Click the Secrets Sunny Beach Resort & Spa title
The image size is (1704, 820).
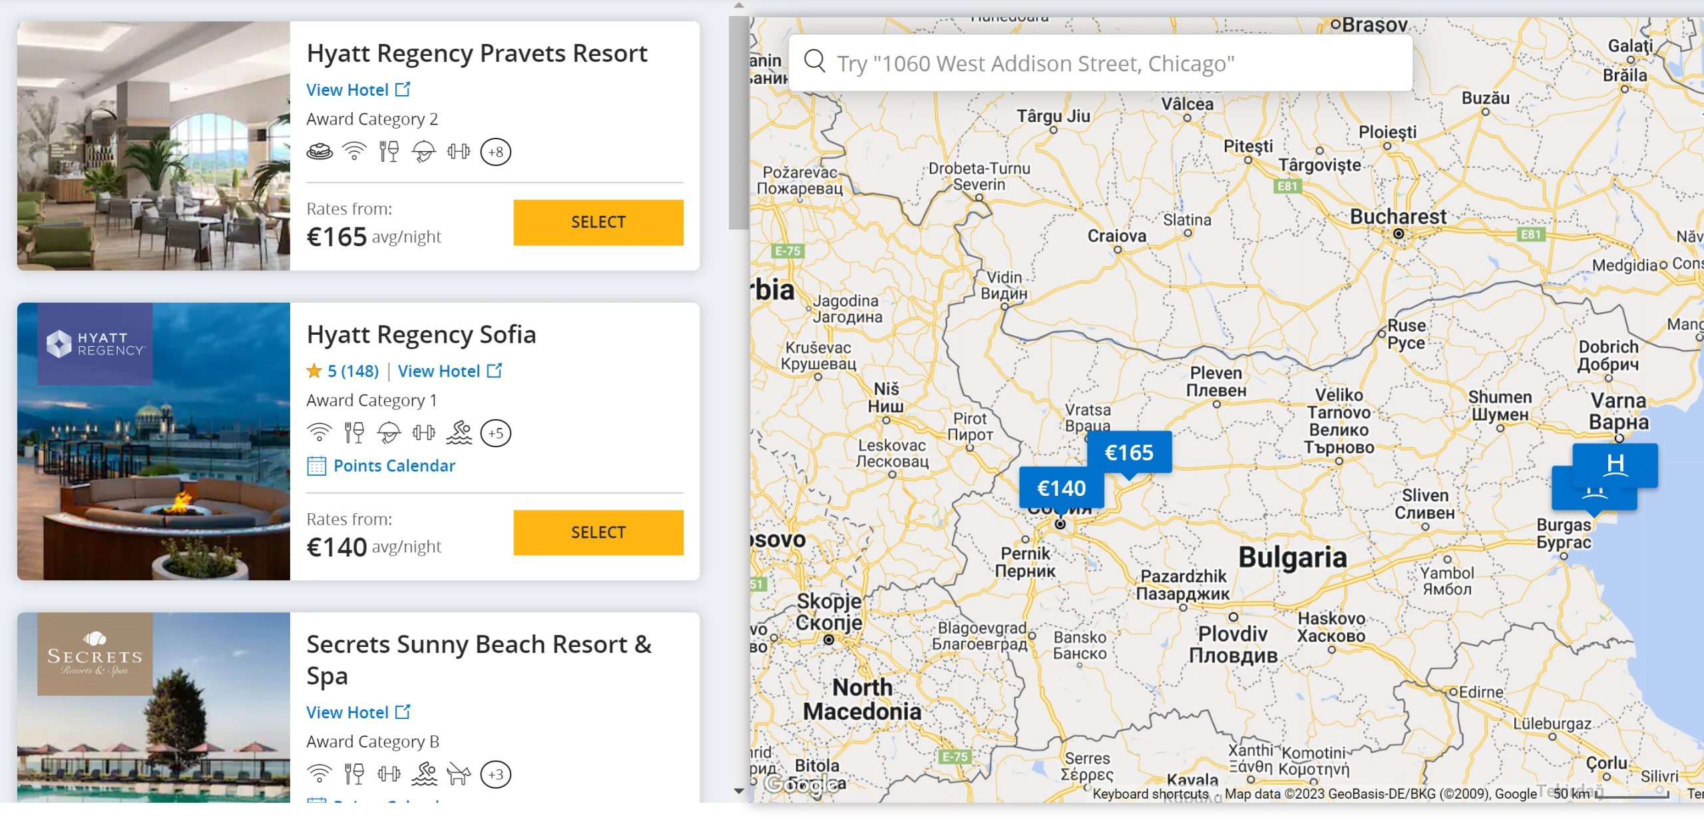479,660
